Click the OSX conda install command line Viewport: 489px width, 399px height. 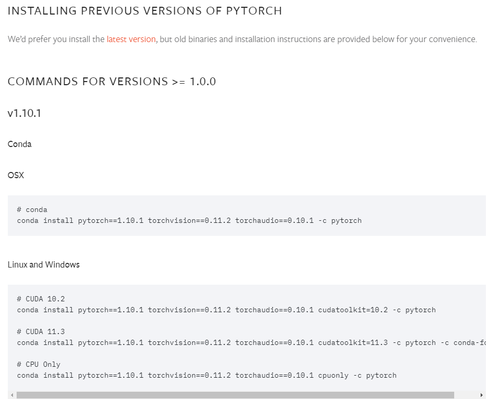click(189, 221)
